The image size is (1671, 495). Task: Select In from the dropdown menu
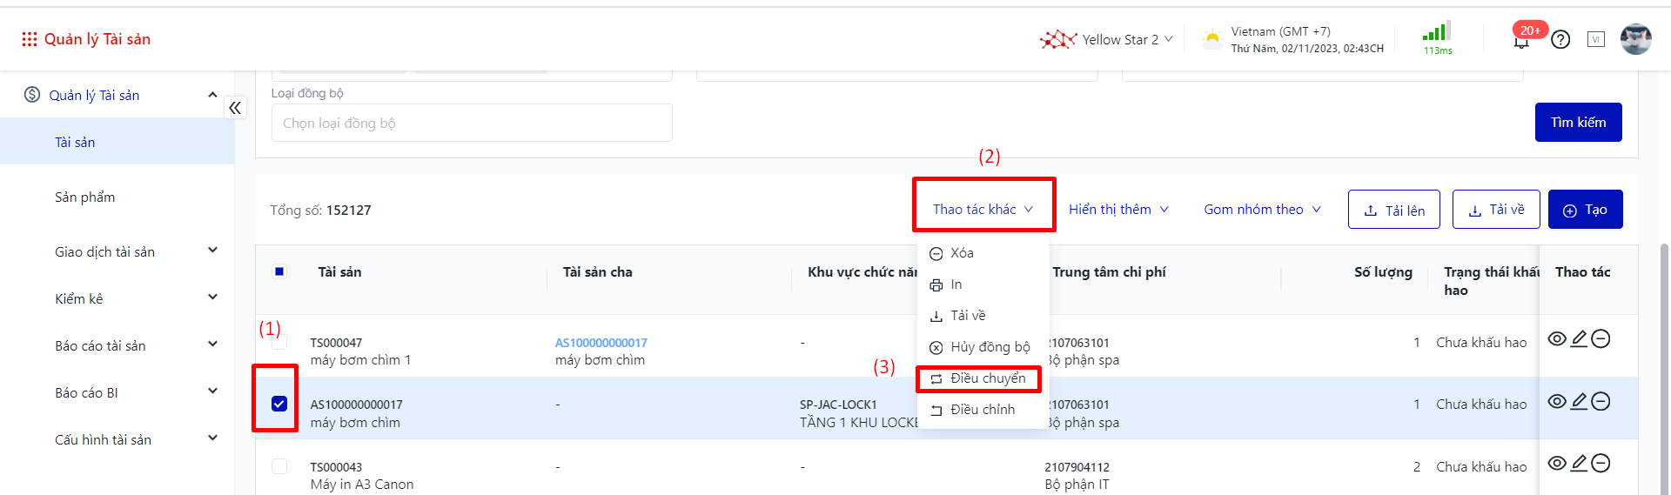(983, 284)
